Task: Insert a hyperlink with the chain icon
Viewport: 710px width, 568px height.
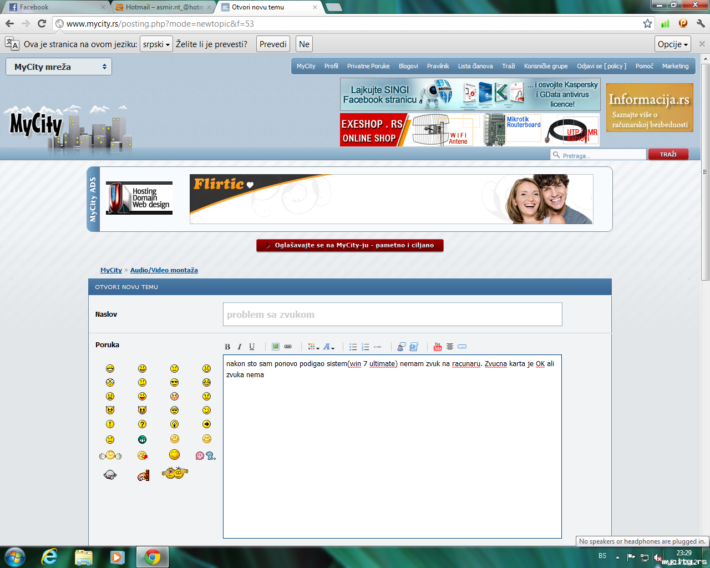Action: (x=288, y=347)
